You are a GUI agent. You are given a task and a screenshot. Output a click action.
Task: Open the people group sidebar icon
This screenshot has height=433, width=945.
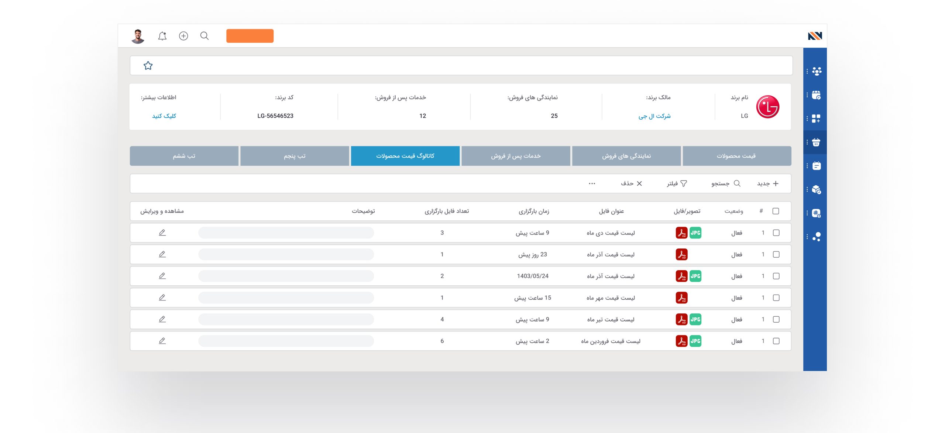click(x=817, y=71)
